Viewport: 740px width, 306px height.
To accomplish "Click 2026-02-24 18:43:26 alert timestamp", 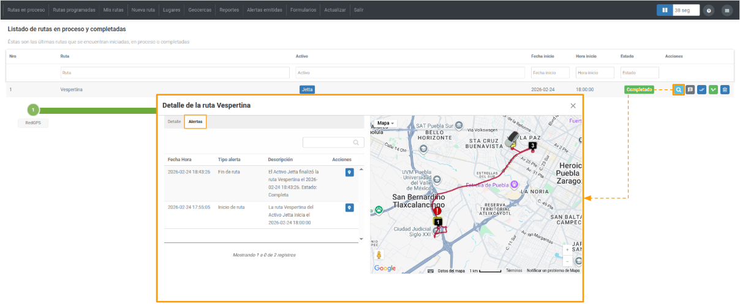I will click(x=189, y=172).
